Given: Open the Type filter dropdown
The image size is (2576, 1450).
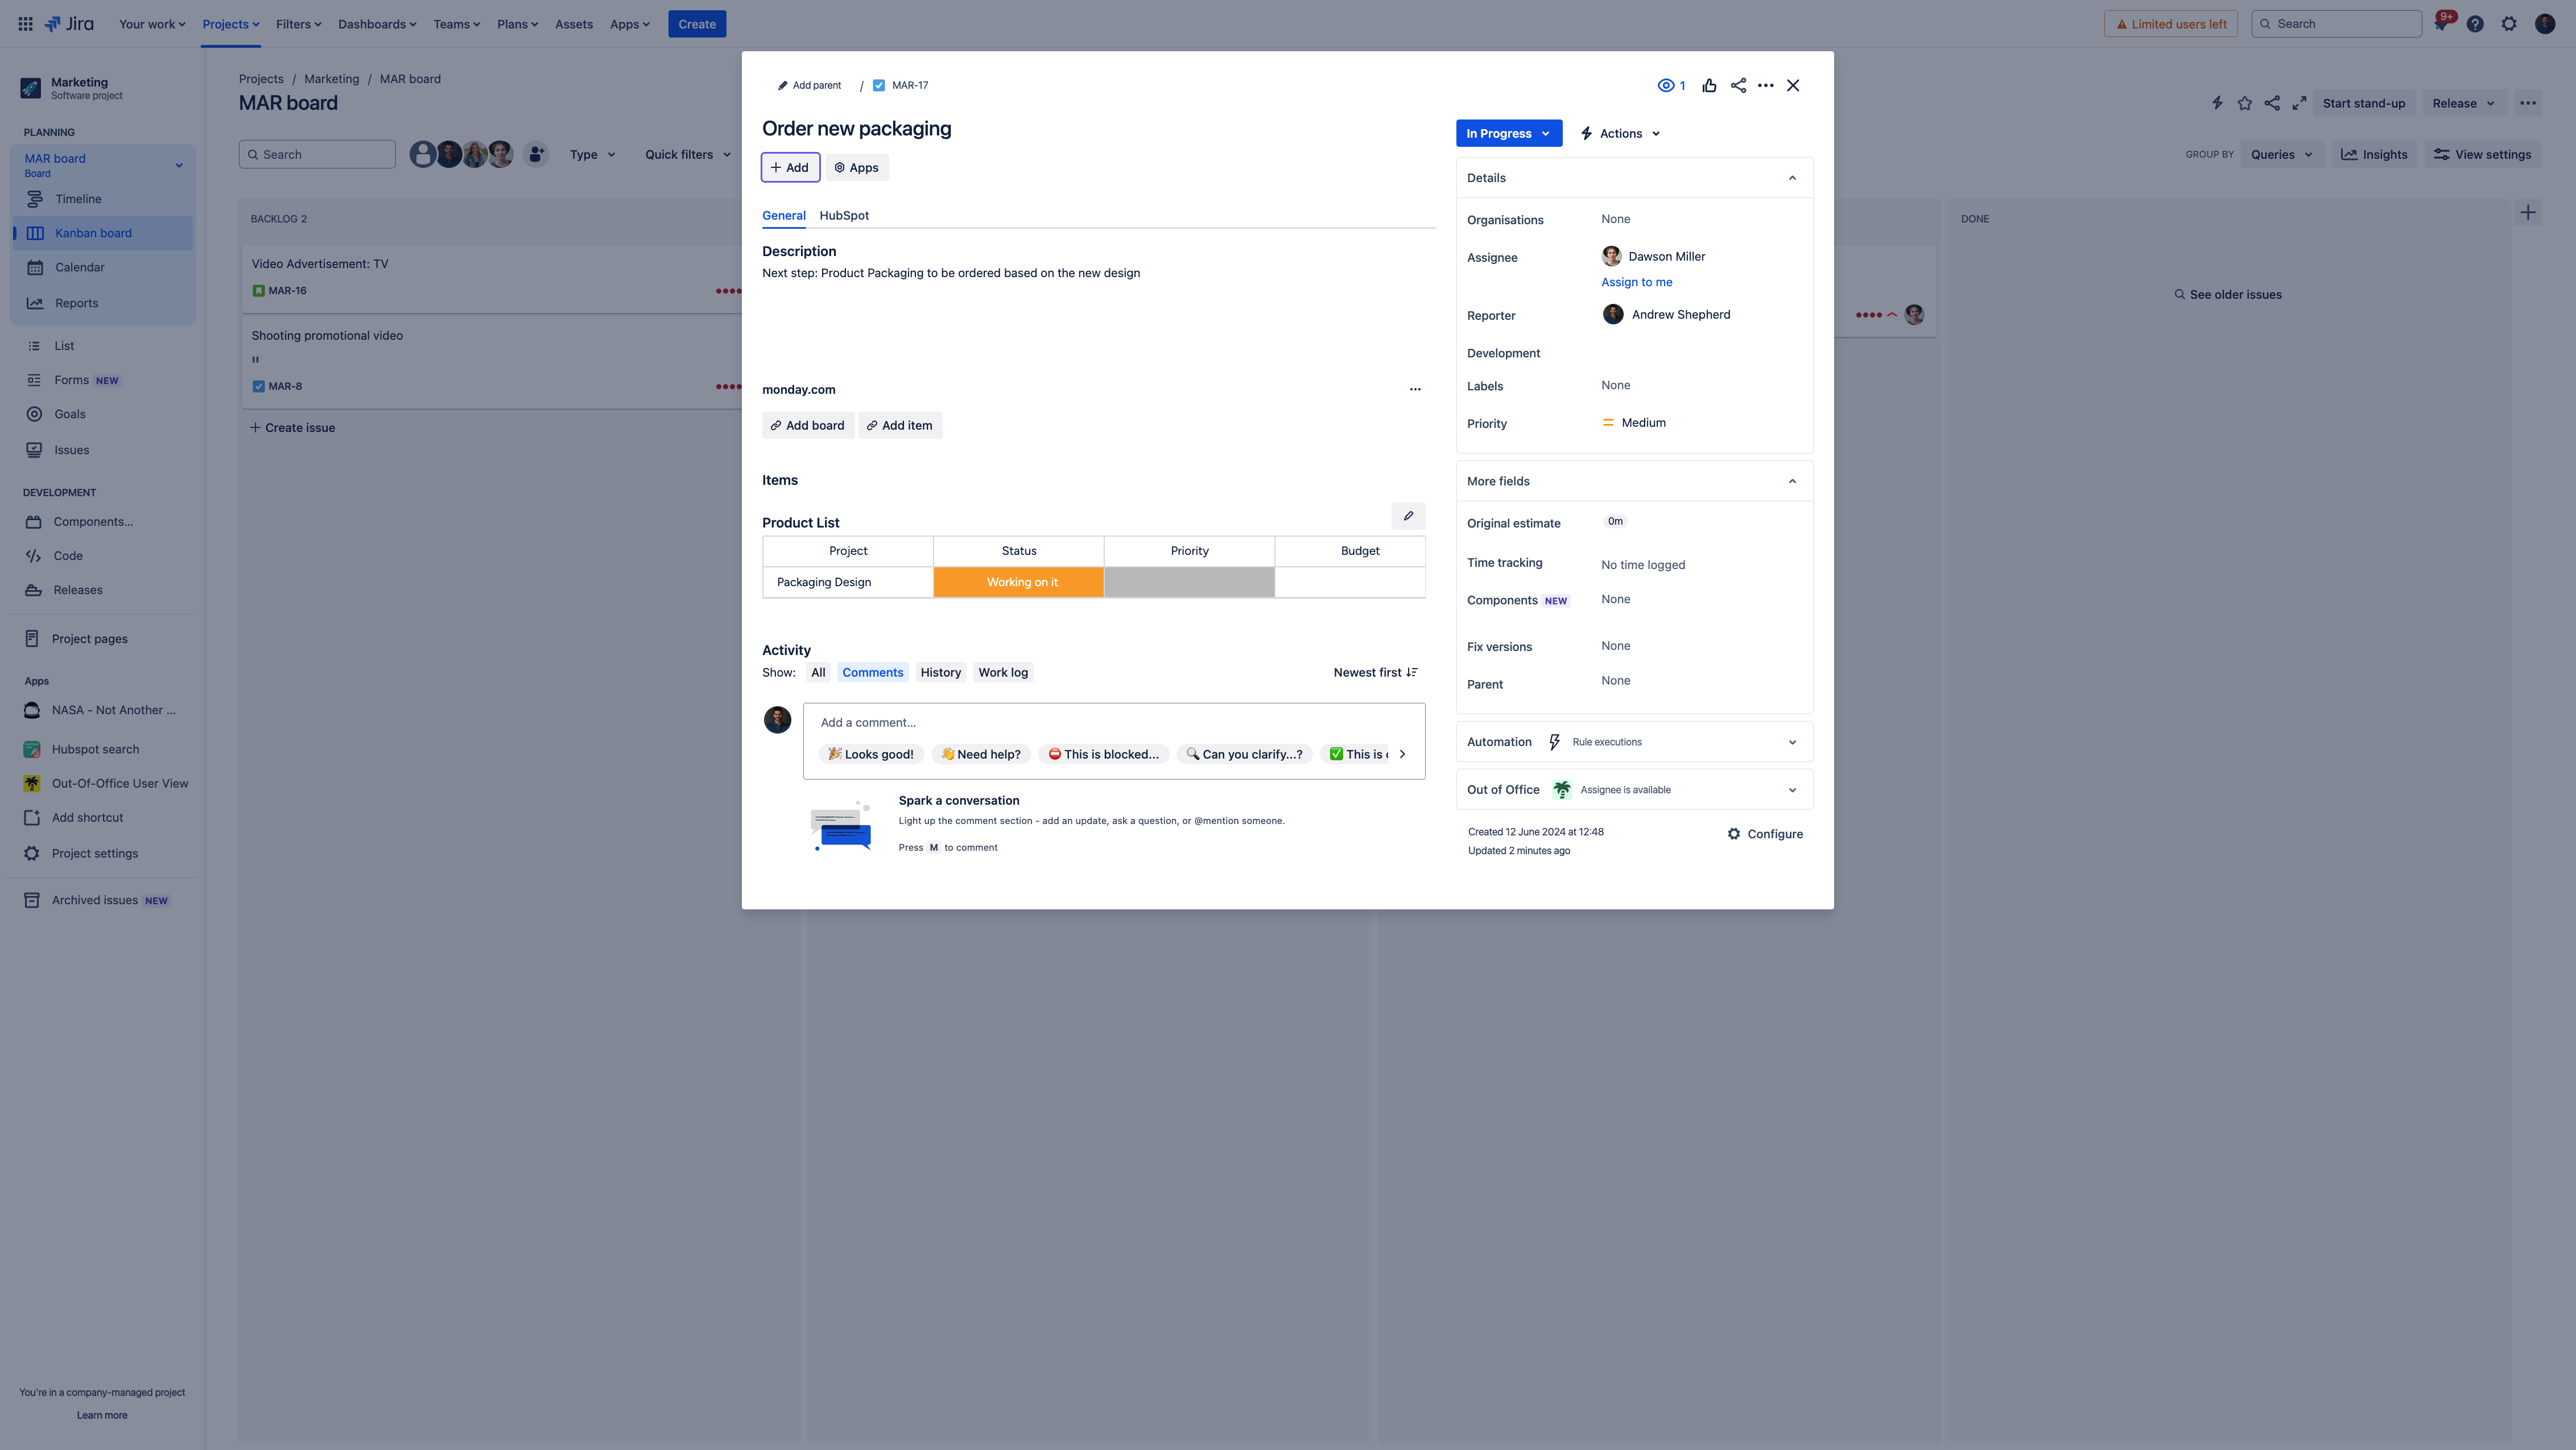Looking at the screenshot, I should click(x=592, y=154).
